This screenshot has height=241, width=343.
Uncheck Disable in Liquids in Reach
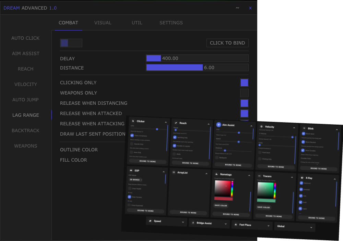[174, 145]
